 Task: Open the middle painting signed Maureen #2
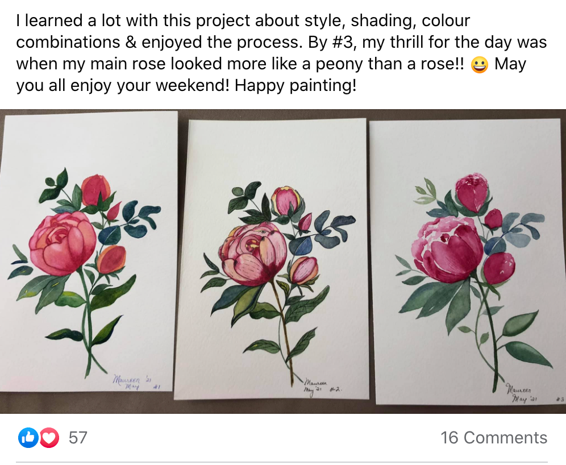(273, 259)
